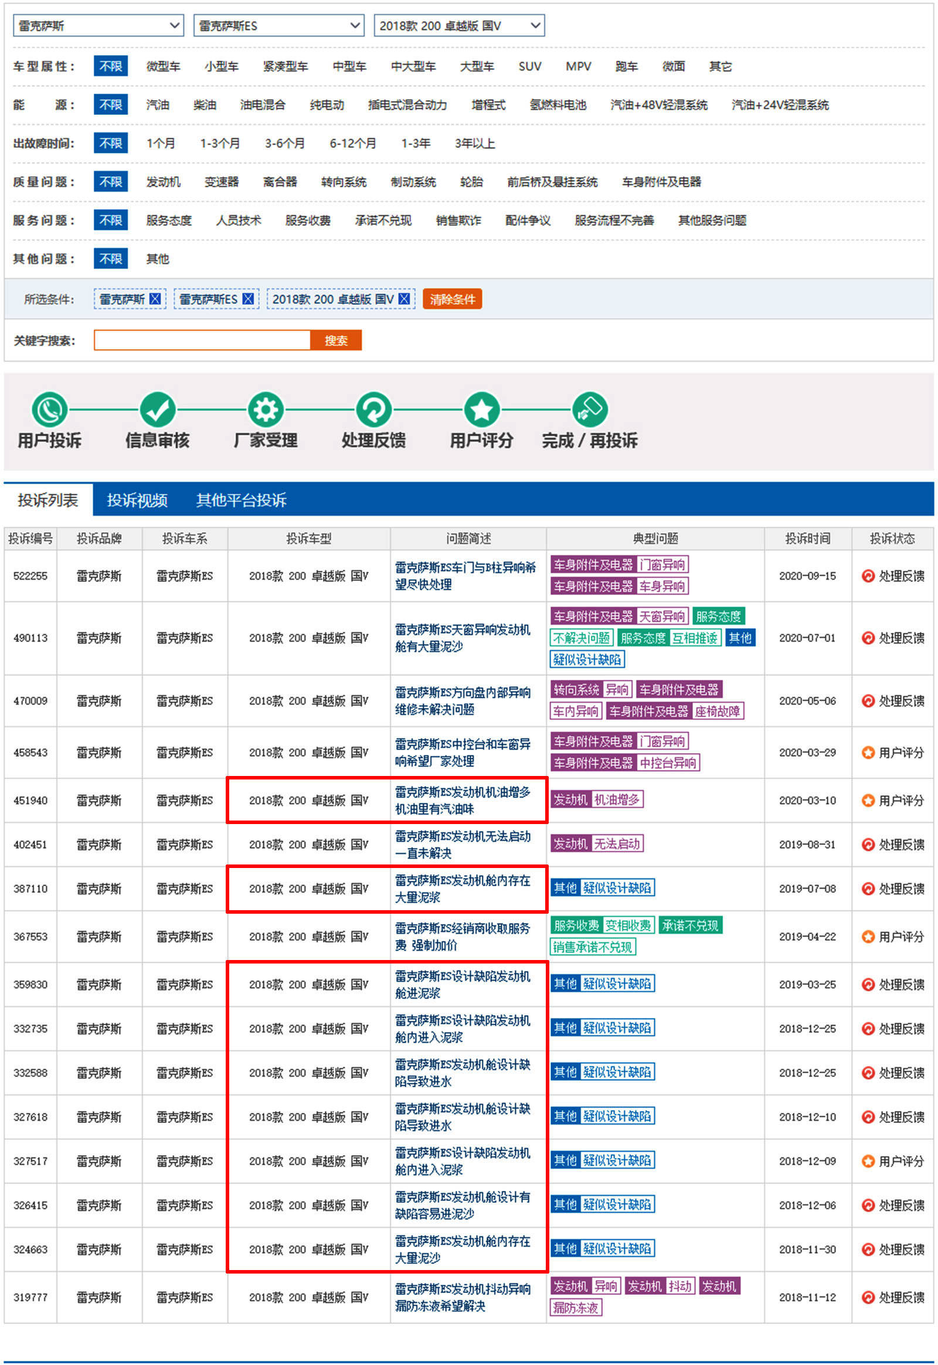Select SUV under vehicle type attribute
Viewport: 938px width, 1365px height.
(x=529, y=66)
